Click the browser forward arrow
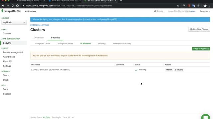The image size is (213, 119). [x=8, y=6]
